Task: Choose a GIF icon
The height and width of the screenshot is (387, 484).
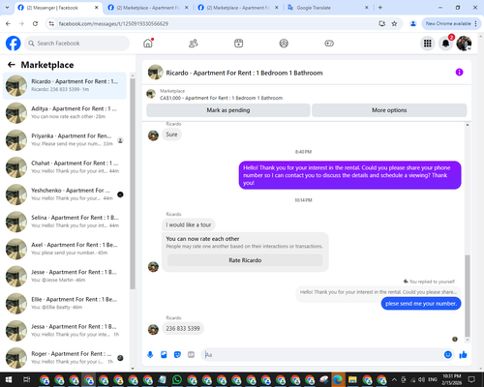Action: point(191,355)
